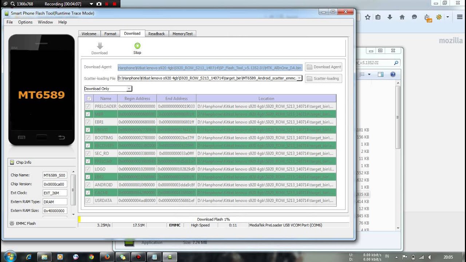Expand the Scatter-loading File combo box
The image size is (466, 262).
tap(299, 78)
